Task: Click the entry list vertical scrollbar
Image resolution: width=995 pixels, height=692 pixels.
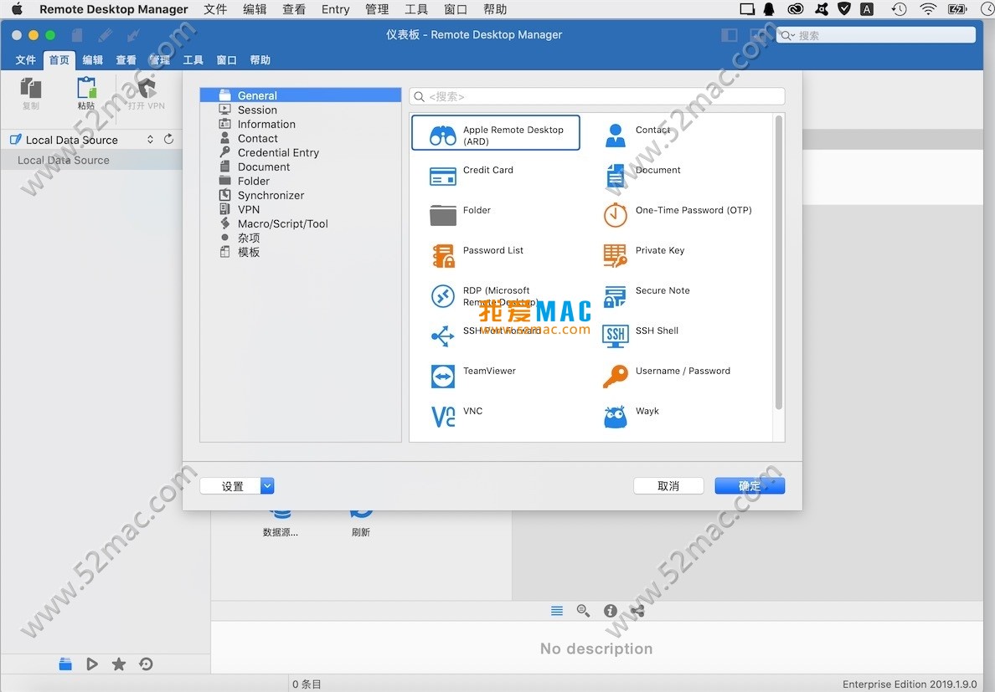Action: click(x=778, y=264)
